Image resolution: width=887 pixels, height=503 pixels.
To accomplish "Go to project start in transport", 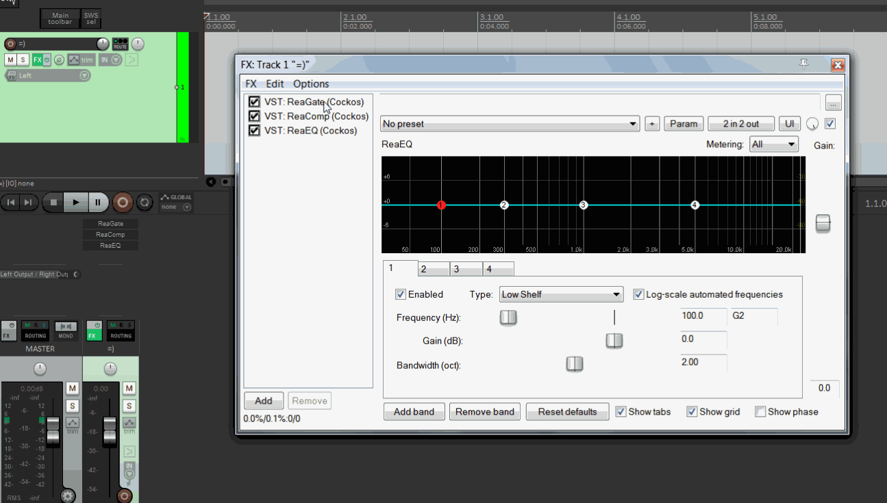I will tap(11, 203).
